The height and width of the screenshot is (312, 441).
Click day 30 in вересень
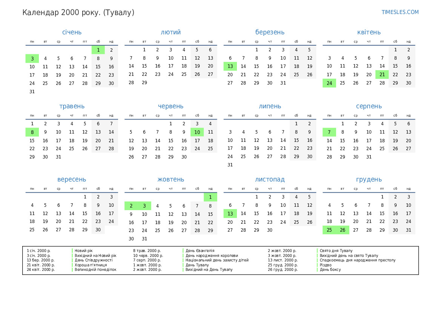click(x=98, y=230)
